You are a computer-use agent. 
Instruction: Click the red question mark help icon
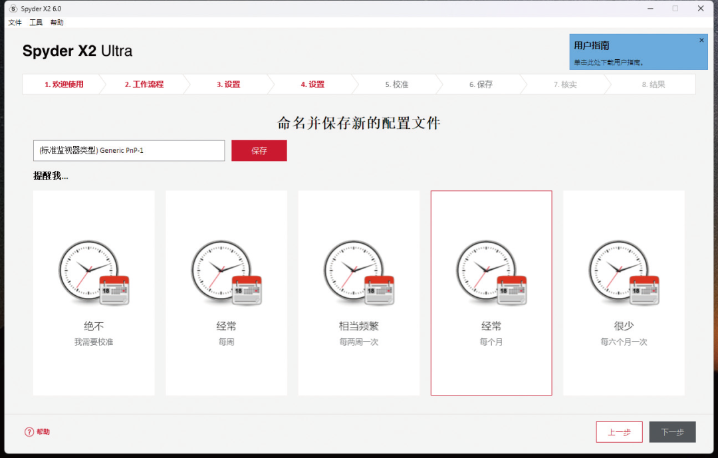point(29,432)
